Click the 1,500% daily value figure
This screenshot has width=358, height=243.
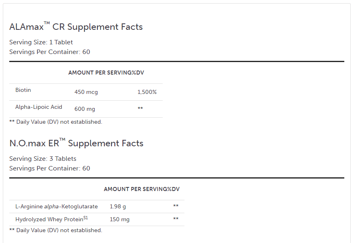(x=147, y=92)
